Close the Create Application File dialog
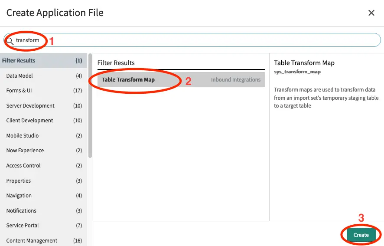 [x=371, y=13]
